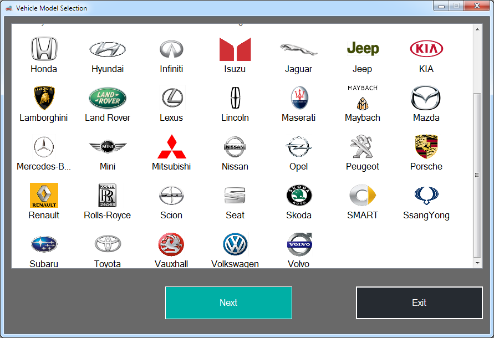494x338 pixels.
Task: Choose the Porsche crest
Action: pos(426,146)
